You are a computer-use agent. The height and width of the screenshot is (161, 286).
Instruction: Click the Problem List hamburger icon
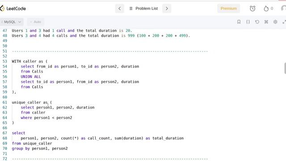(131, 8)
